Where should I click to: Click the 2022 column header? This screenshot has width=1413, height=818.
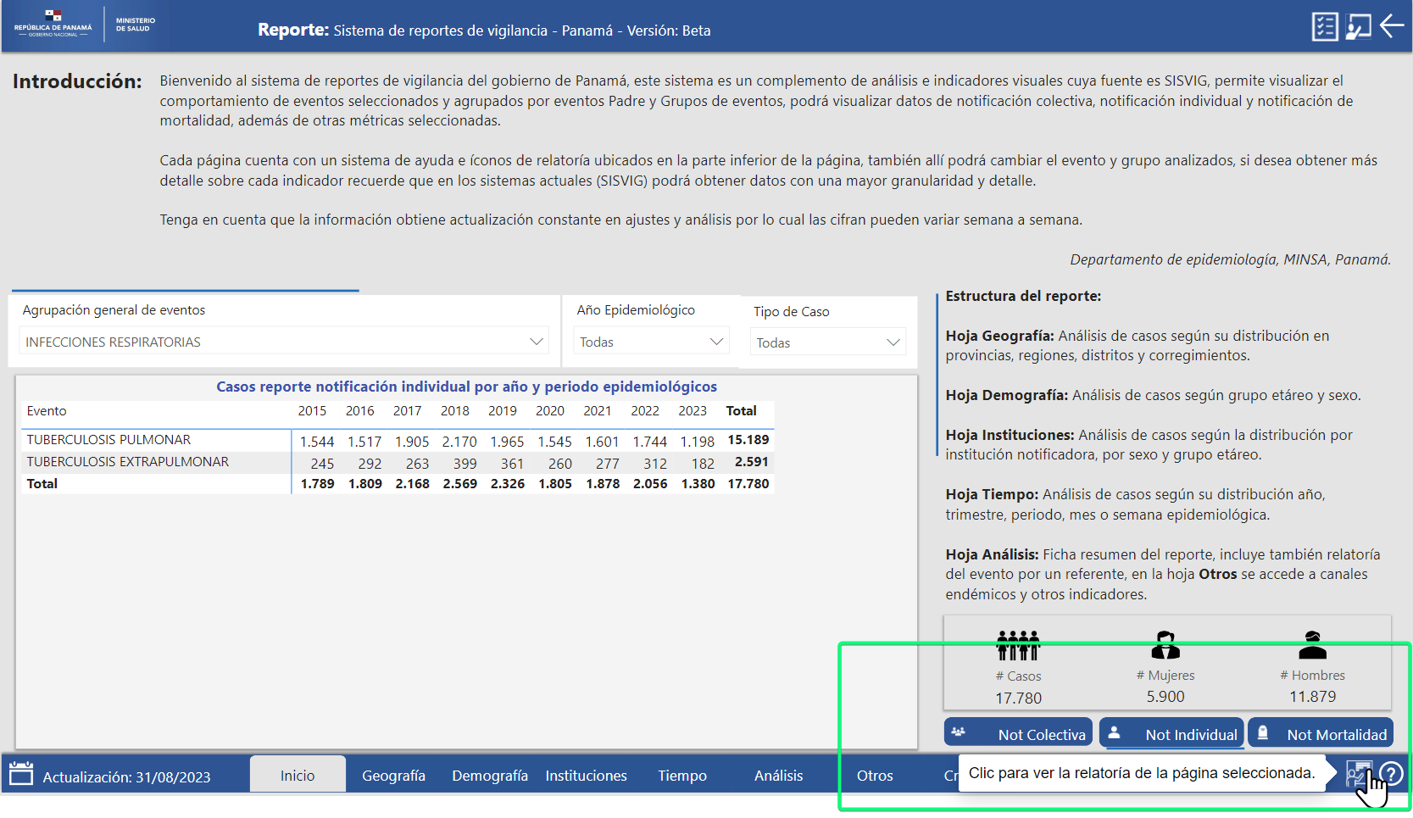tap(644, 410)
